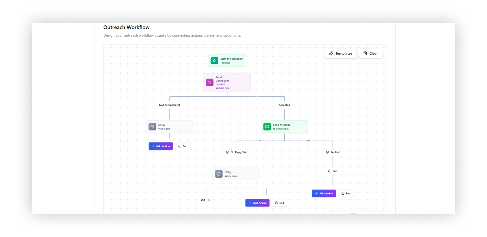
Task: Click the Send Message chat bubble icon
Action: (267, 127)
